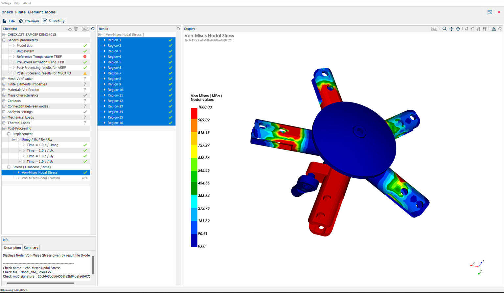Click the Run button in Checklist header

pos(85,29)
